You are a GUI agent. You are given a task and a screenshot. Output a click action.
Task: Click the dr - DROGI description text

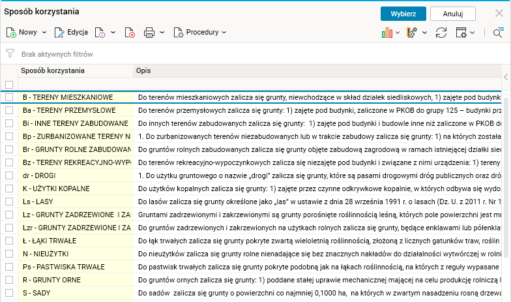pyautogui.click(x=319, y=175)
